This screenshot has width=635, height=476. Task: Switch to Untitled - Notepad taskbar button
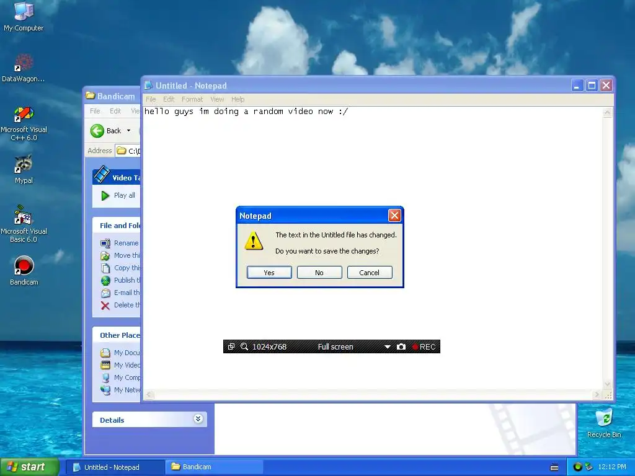click(x=115, y=467)
